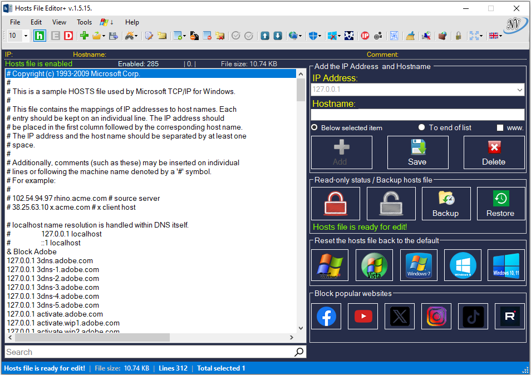The image size is (531, 375).
Task: Click the broom cleanup icon in toolbar
Action: click(x=410, y=36)
